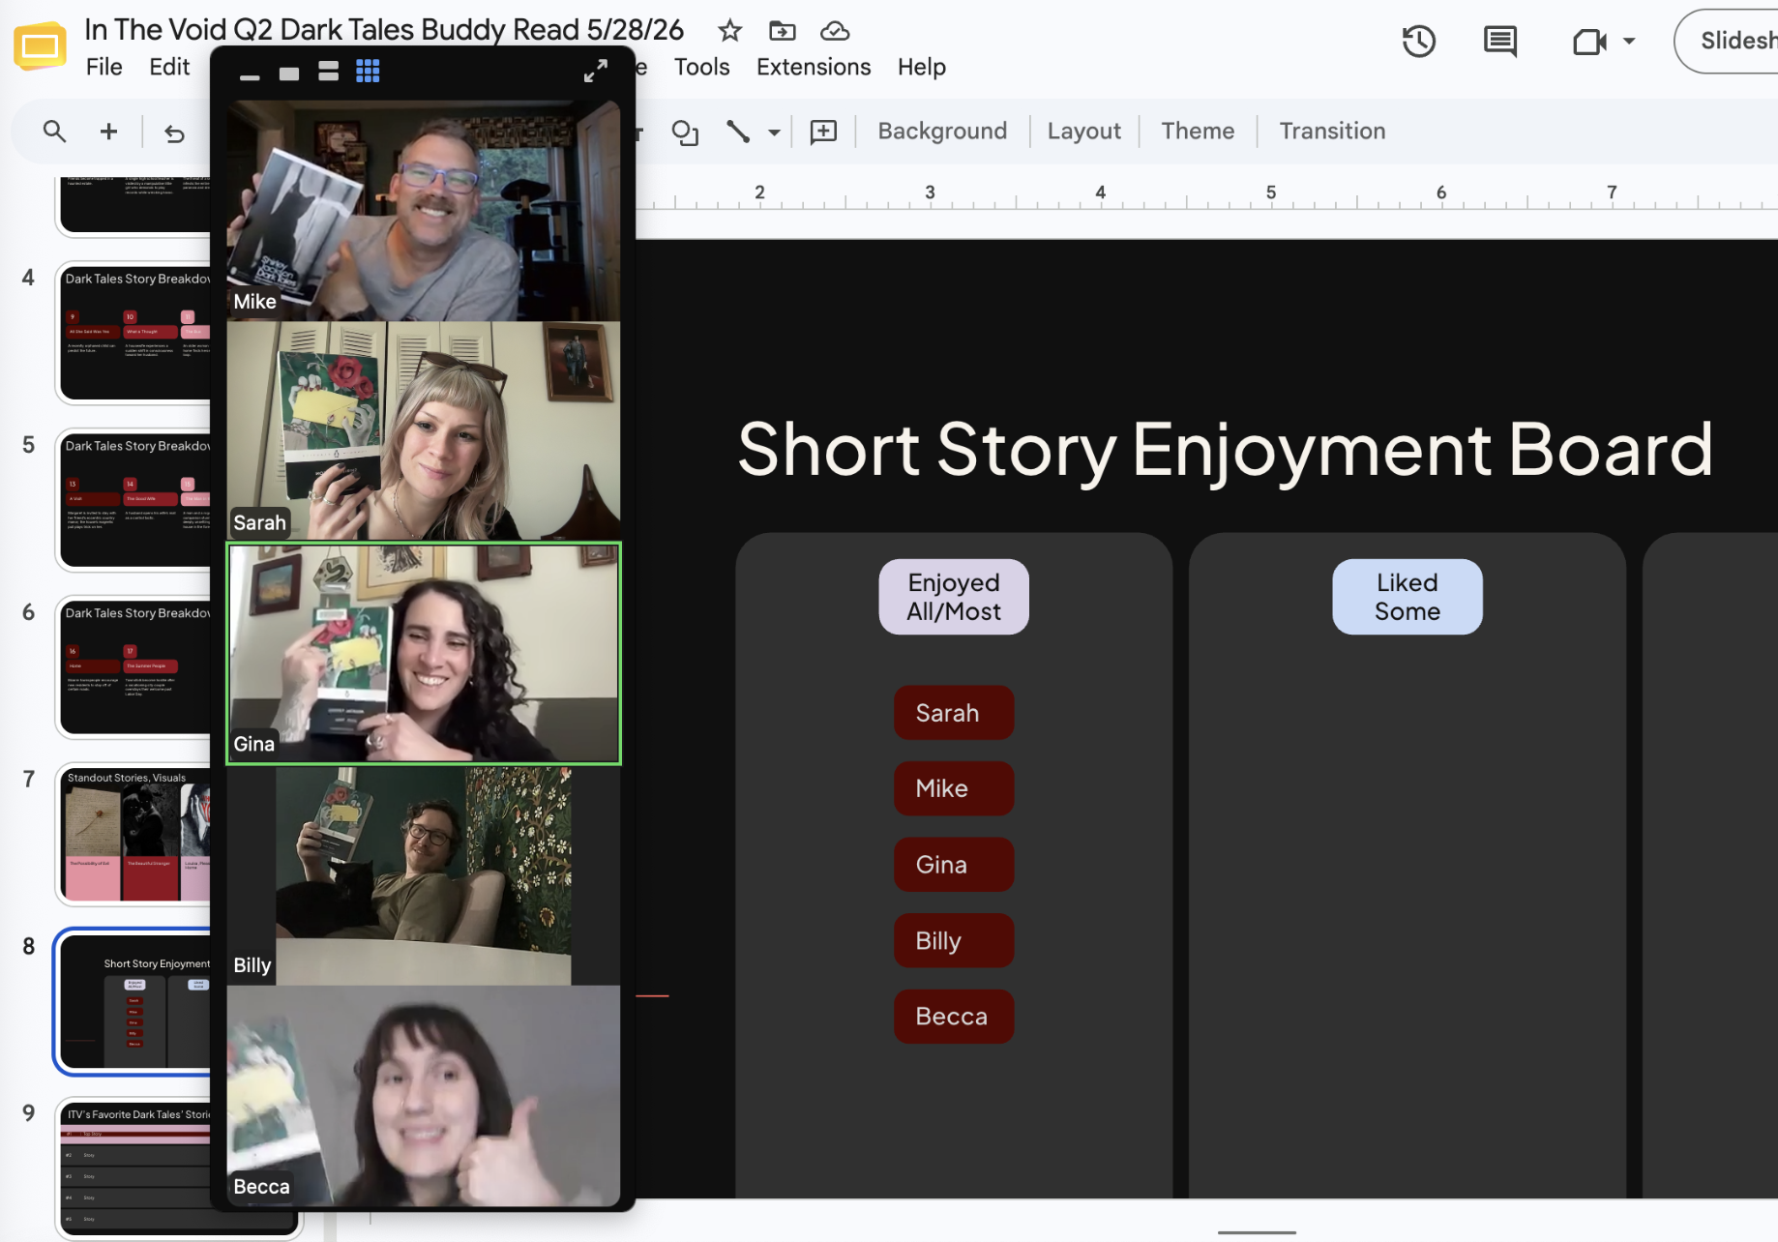1778x1242 pixels.
Task: Select Mike's video tile
Action: (x=424, y=211)
